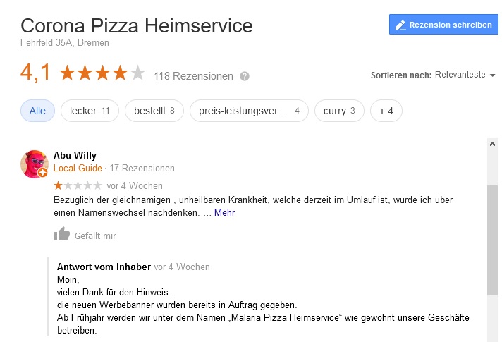
Task: Open Abu Willy's profile avatar
Action: tap(35, 164)
